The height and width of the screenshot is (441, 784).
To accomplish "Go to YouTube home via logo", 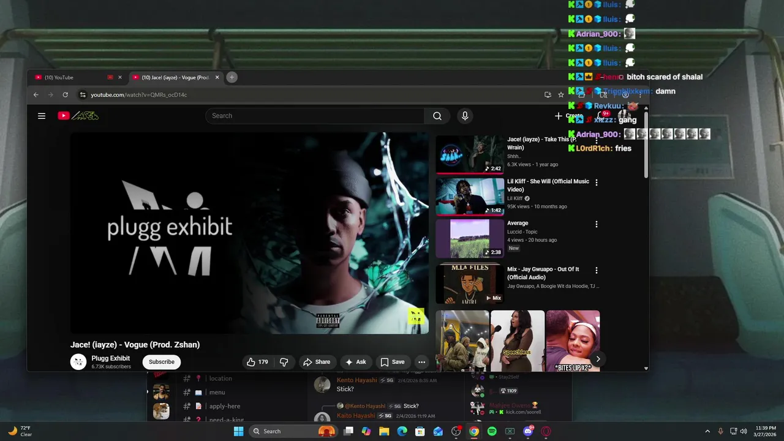I will [78, 116].
